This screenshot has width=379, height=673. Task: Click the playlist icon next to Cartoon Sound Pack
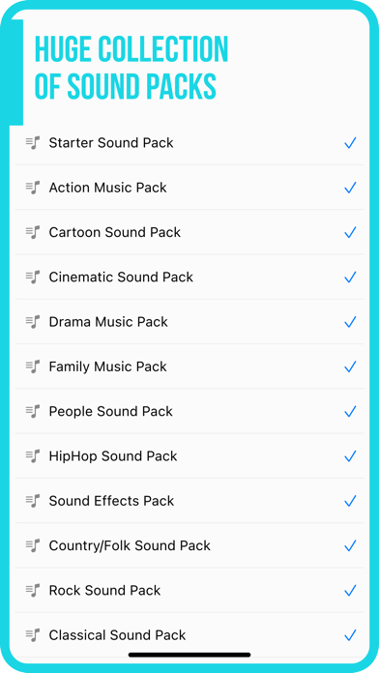tap(33, 232)
